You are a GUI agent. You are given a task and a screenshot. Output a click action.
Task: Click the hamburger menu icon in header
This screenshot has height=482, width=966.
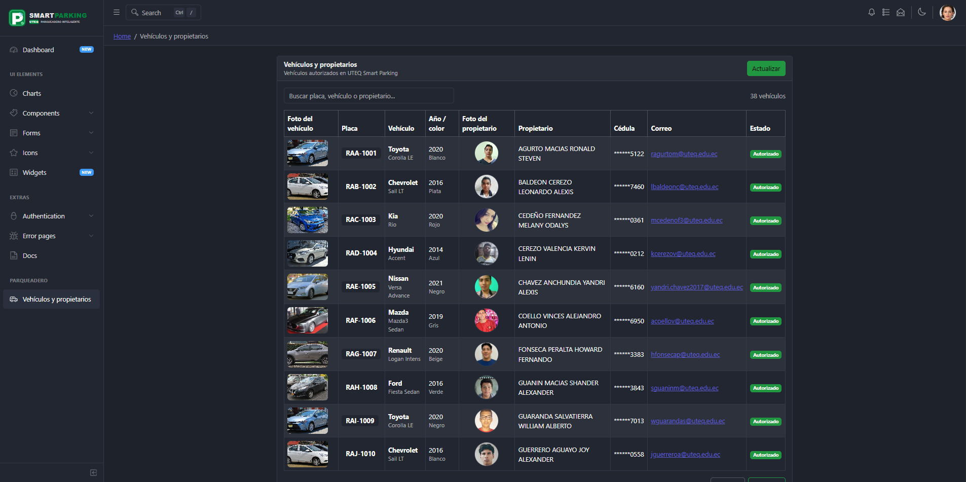tap(117, 13)
